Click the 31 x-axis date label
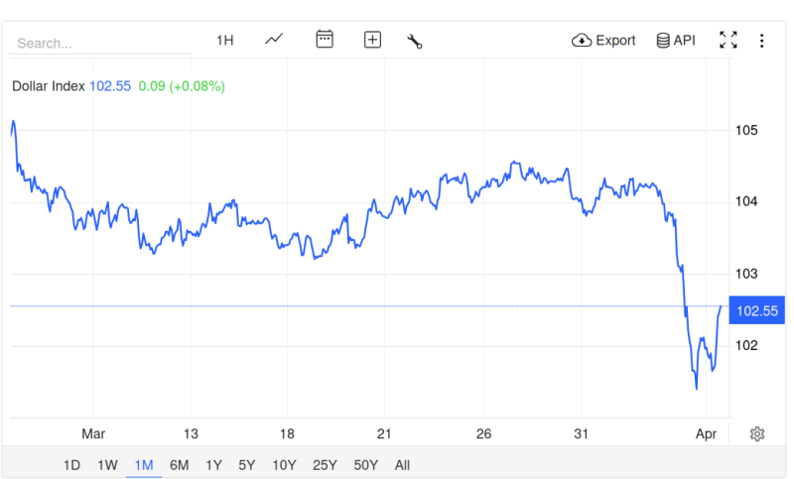 point(582,434)
